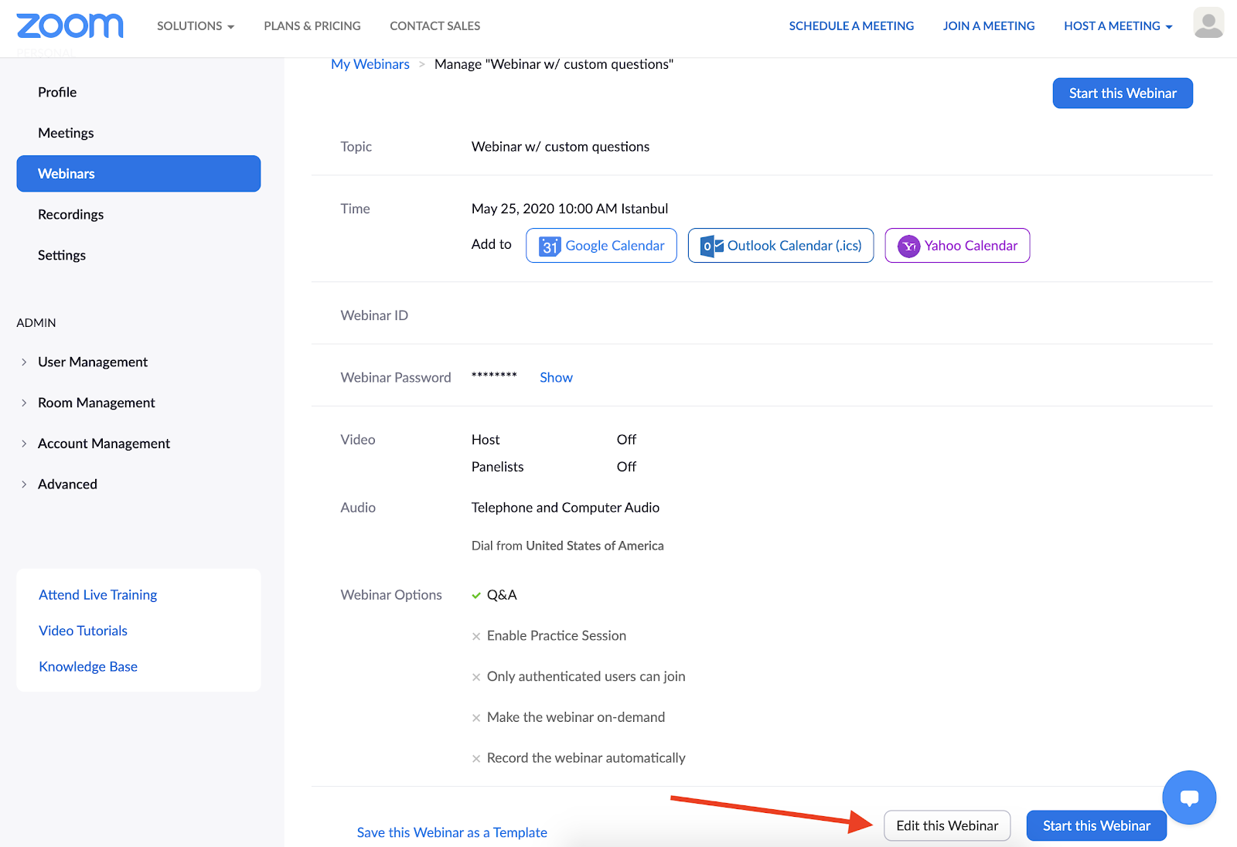Open the Host a Meeting dropdown
Viewport: 1237px width, 847px height.
coord(1117,26)
